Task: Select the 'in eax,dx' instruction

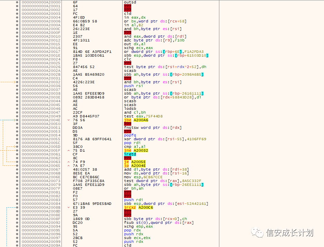Action: coord(135,18)
